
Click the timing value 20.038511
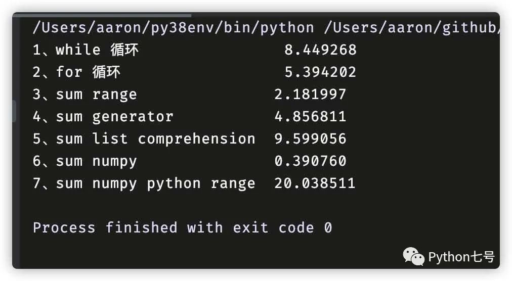(315, 183)
